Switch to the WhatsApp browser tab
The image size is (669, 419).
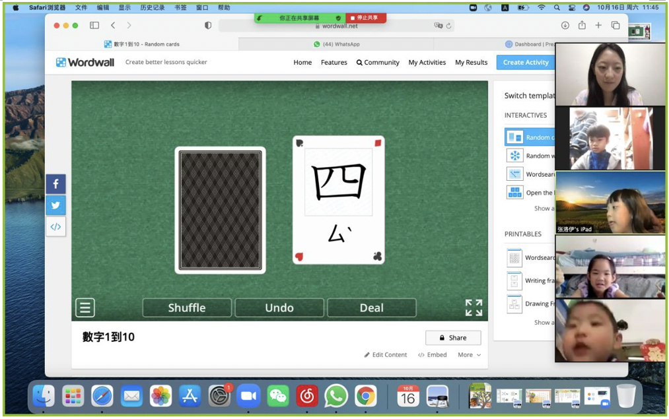point(337,44)
